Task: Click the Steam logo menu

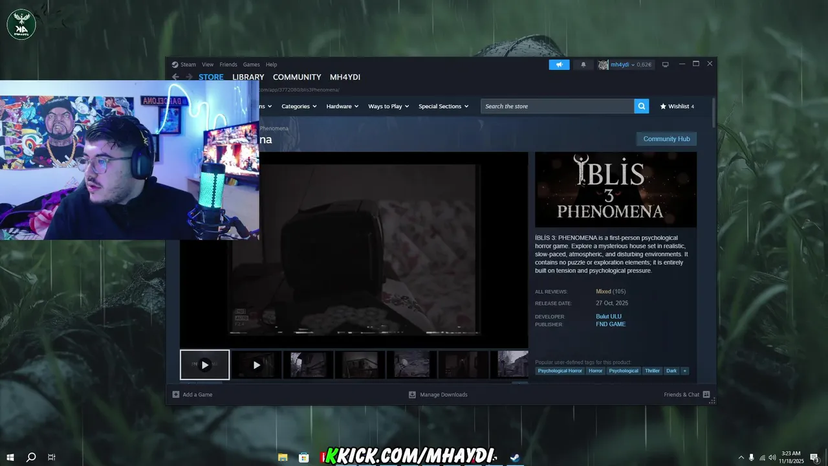Action: 184,65
